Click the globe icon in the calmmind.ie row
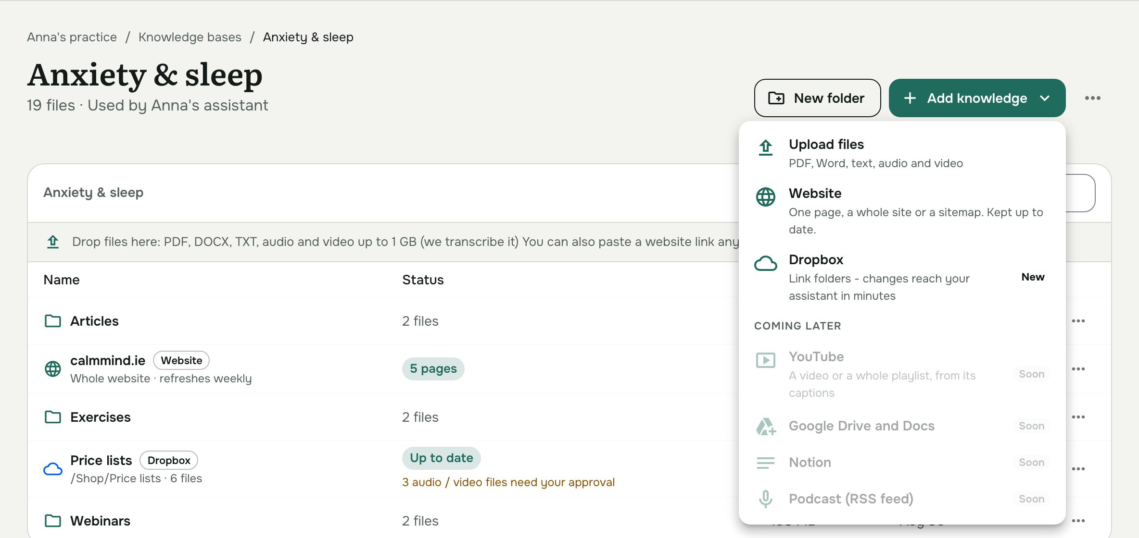The width and height of the screenshot is (1139, 538). pos(53,369)
